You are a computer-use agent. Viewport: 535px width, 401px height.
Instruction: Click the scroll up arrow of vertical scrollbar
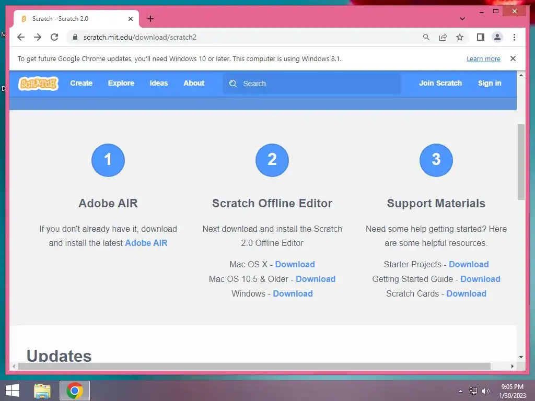pos(521,75)
